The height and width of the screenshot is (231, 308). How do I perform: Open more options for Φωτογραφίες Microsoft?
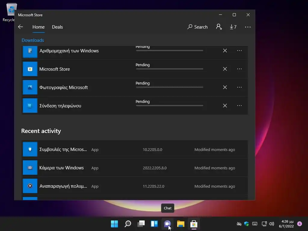pyautogui.click(x=239, y=87)
